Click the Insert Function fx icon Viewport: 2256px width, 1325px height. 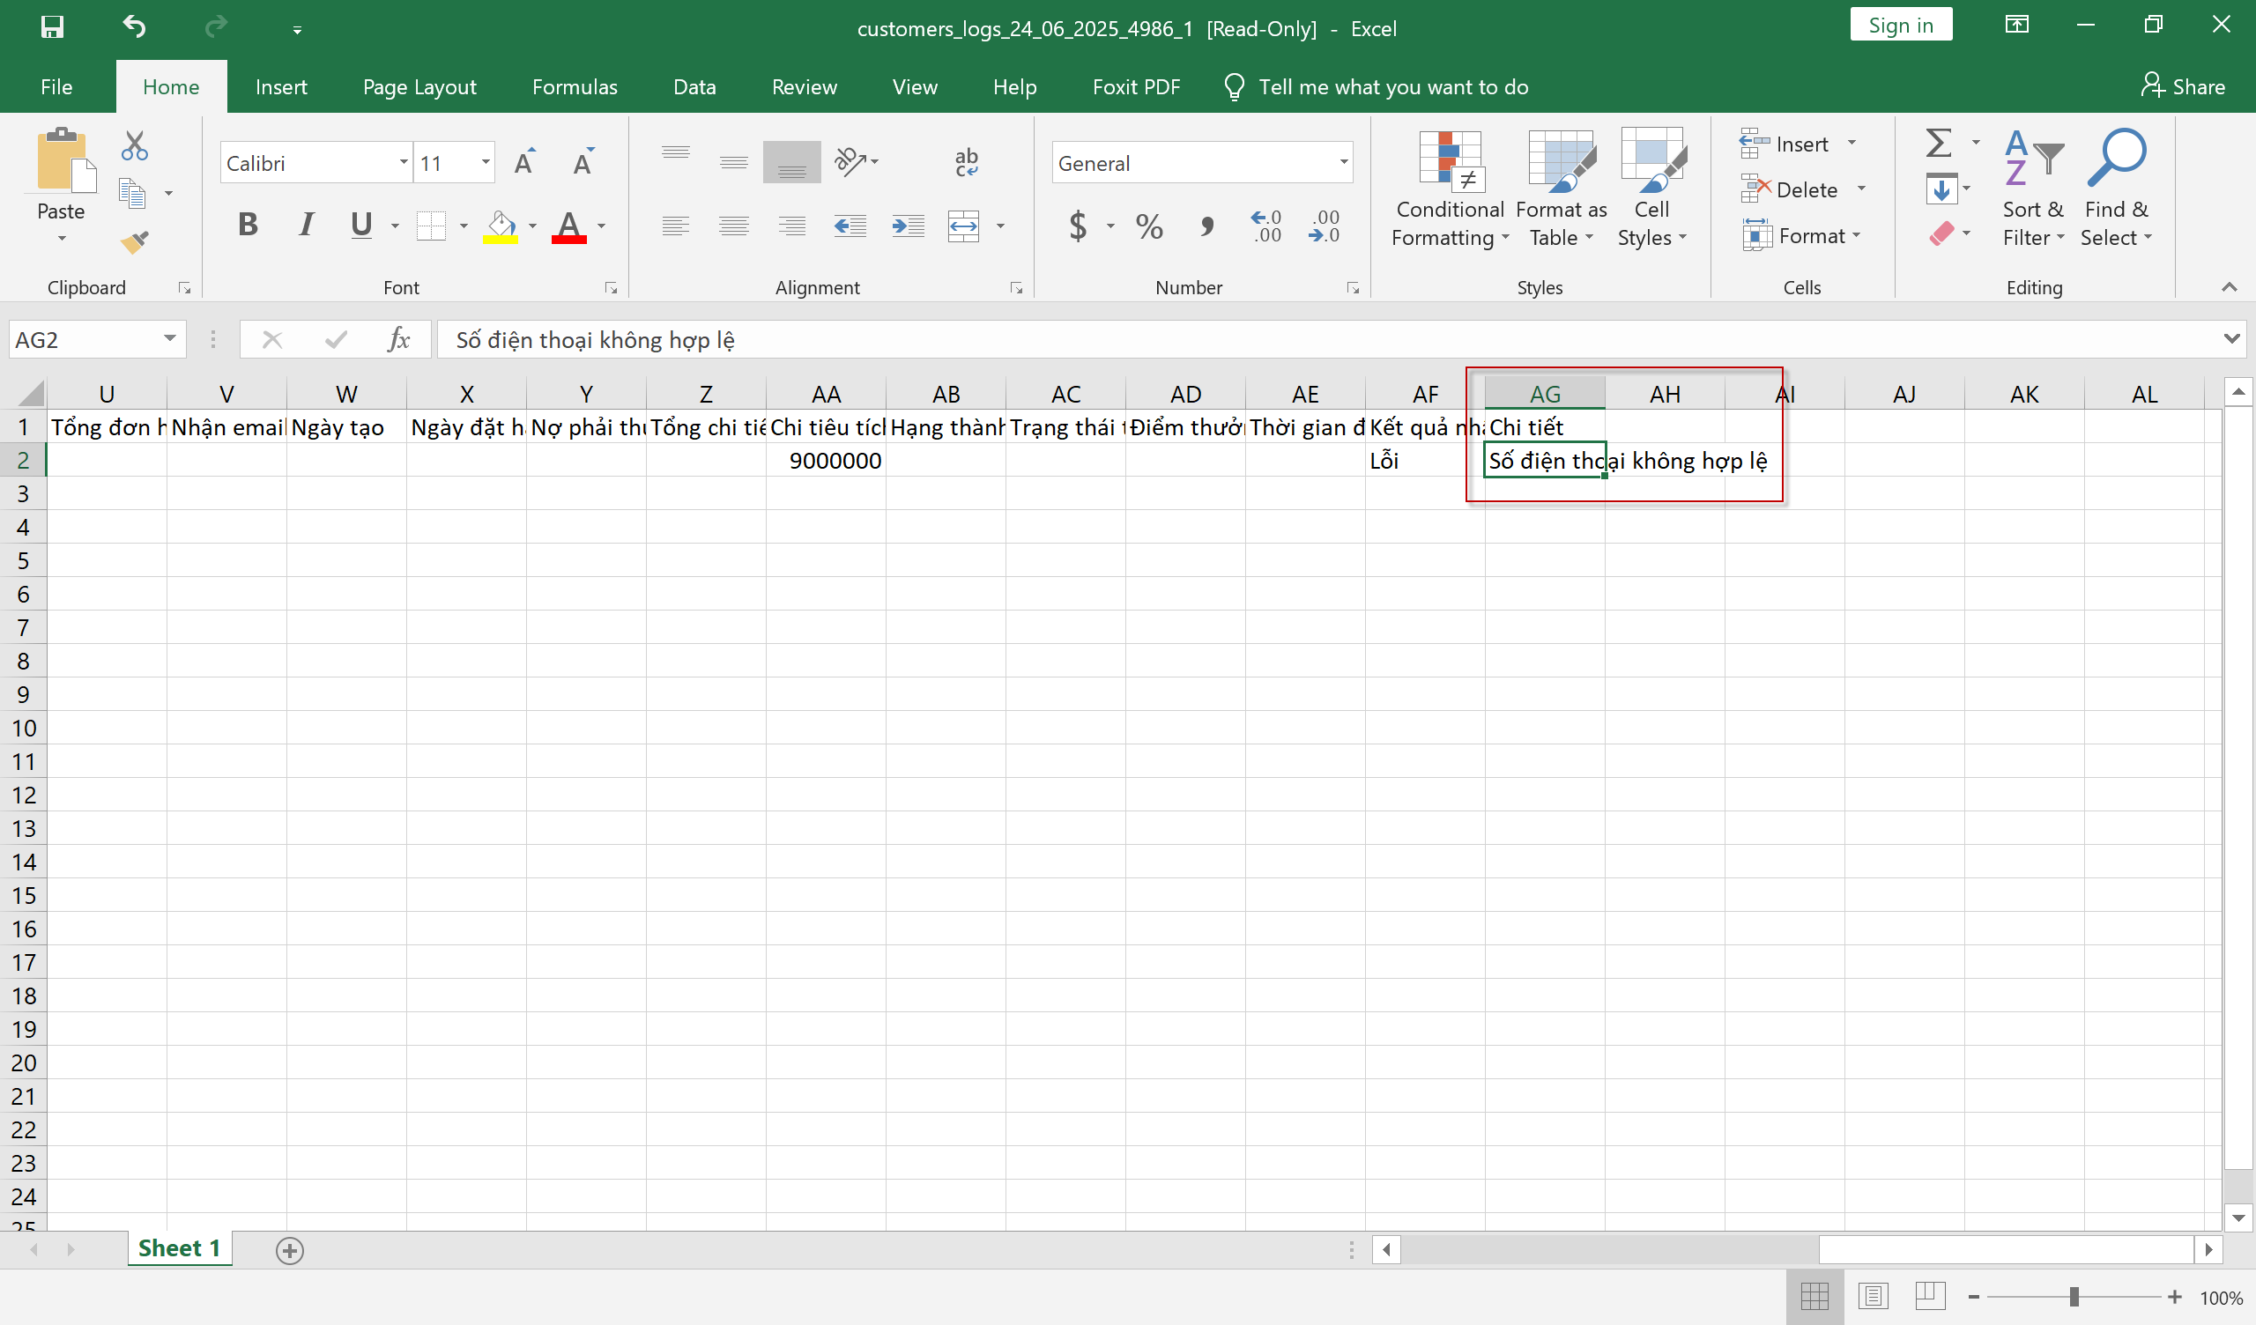point(398,340)
